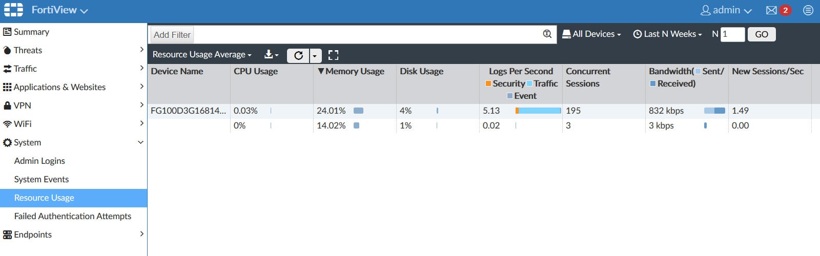Open the FortiView module dropdown

59,10
